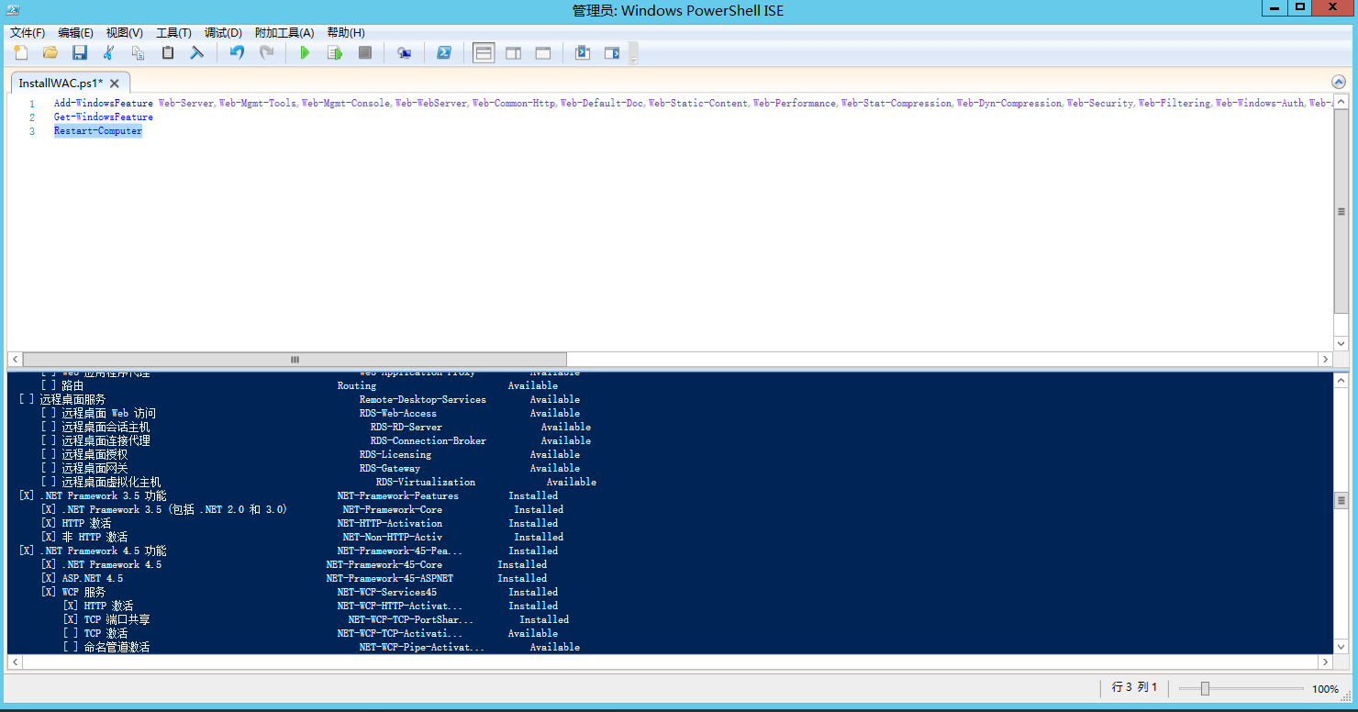Show the command add-on icon
The width and height of the screenshot is (1358, 712).
(x=611, y=53)
